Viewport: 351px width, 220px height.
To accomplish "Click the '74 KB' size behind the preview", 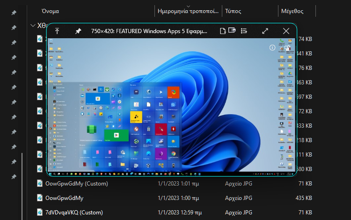I will 305,39.
